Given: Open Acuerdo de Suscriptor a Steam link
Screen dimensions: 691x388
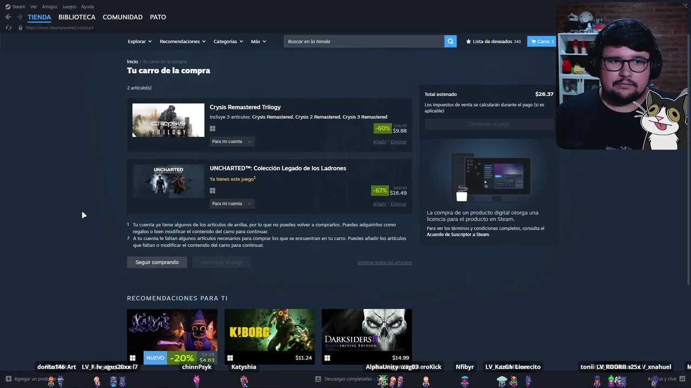Looking at the screenshot, I should tap(458, 234).
